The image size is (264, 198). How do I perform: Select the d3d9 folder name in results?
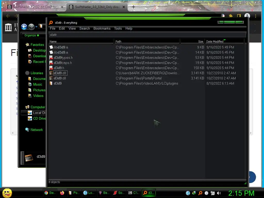[58, 83]
